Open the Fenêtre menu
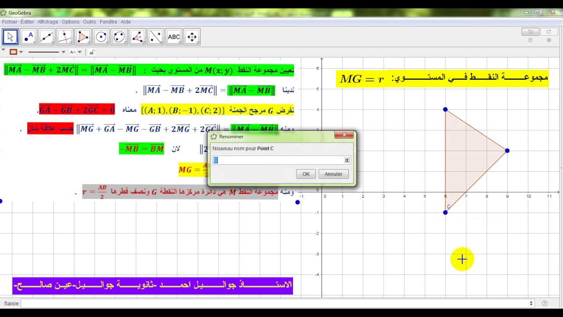563x317 pixels. tap(108, 22)
